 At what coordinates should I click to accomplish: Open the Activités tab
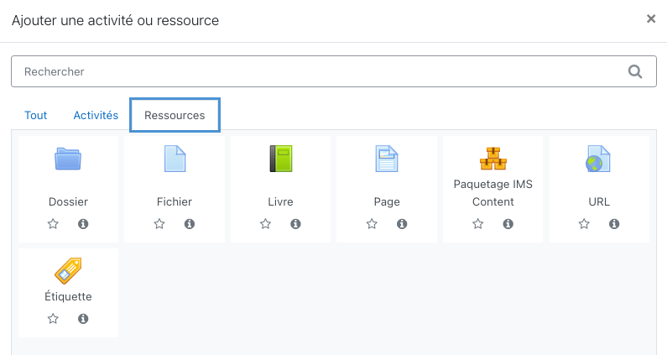pyautogui.click(x=96, y=115)
